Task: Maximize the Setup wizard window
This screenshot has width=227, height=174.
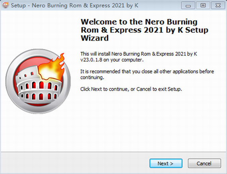Action: [203, 6]
